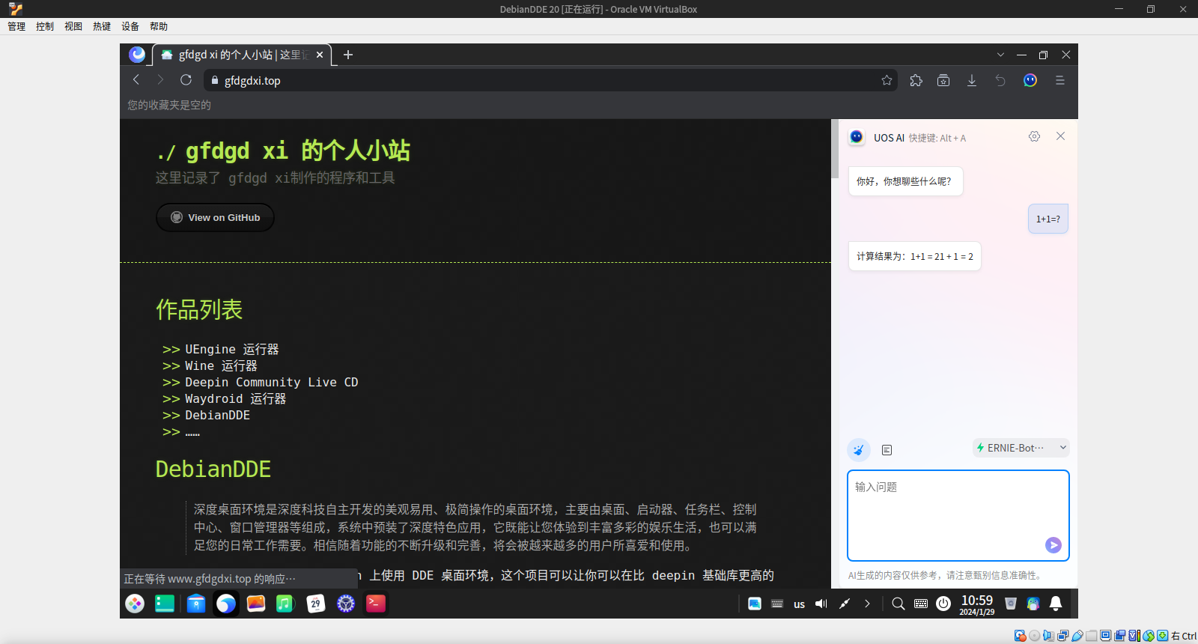This screenshot has width=1198, height=644.
Task: Launch the music player from dock
Action: pyautogui.click(x=285, y=604)
